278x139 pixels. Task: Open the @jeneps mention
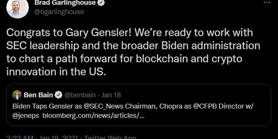pos(26,116)
